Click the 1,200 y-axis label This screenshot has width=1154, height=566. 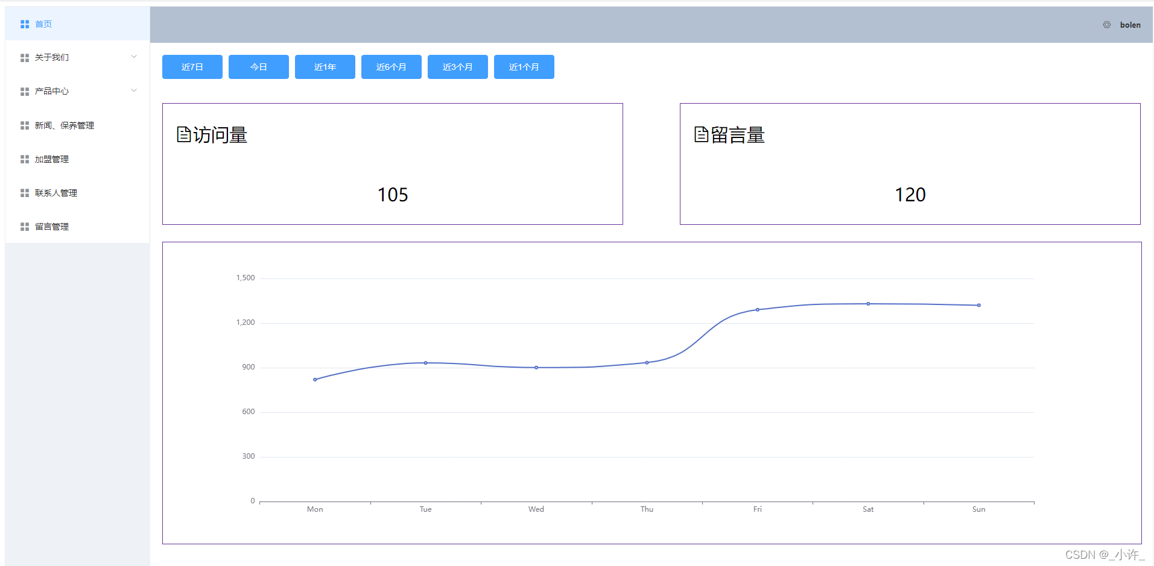(246, 322)
